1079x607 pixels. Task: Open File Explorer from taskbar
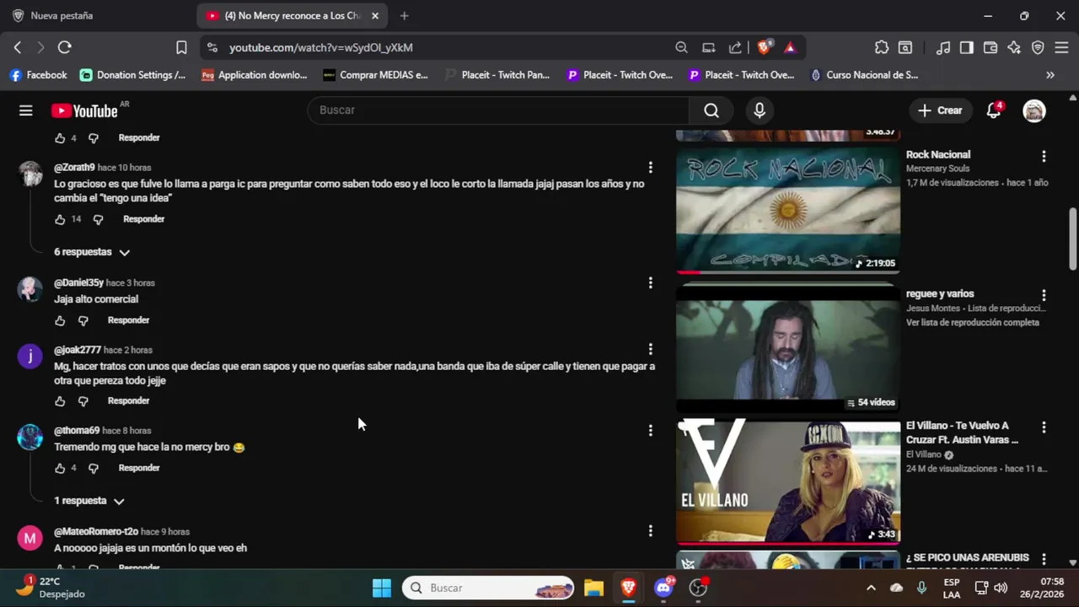[x=593, y=588]
